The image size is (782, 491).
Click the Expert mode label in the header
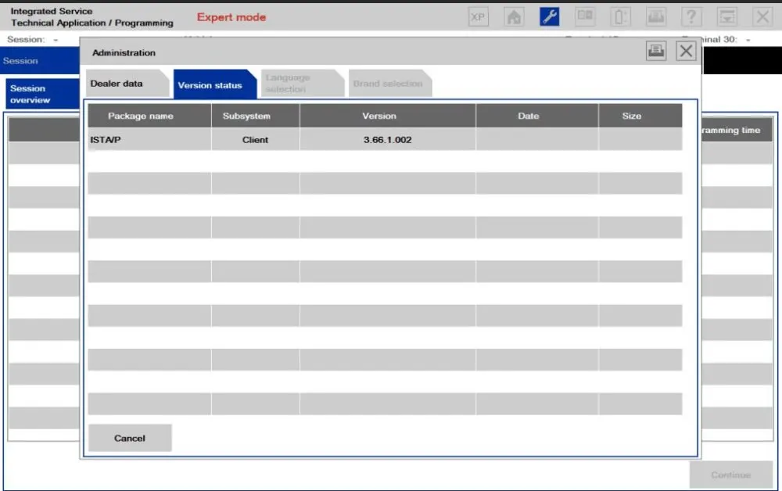pos(231,16)
